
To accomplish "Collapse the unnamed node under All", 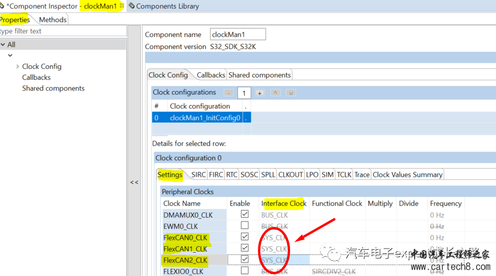I will pyautogui.click(x=10, y=55).
